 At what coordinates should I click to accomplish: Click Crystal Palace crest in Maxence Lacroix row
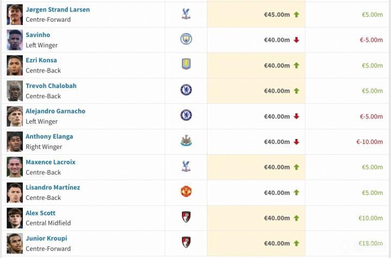click(x=186, y=167)
